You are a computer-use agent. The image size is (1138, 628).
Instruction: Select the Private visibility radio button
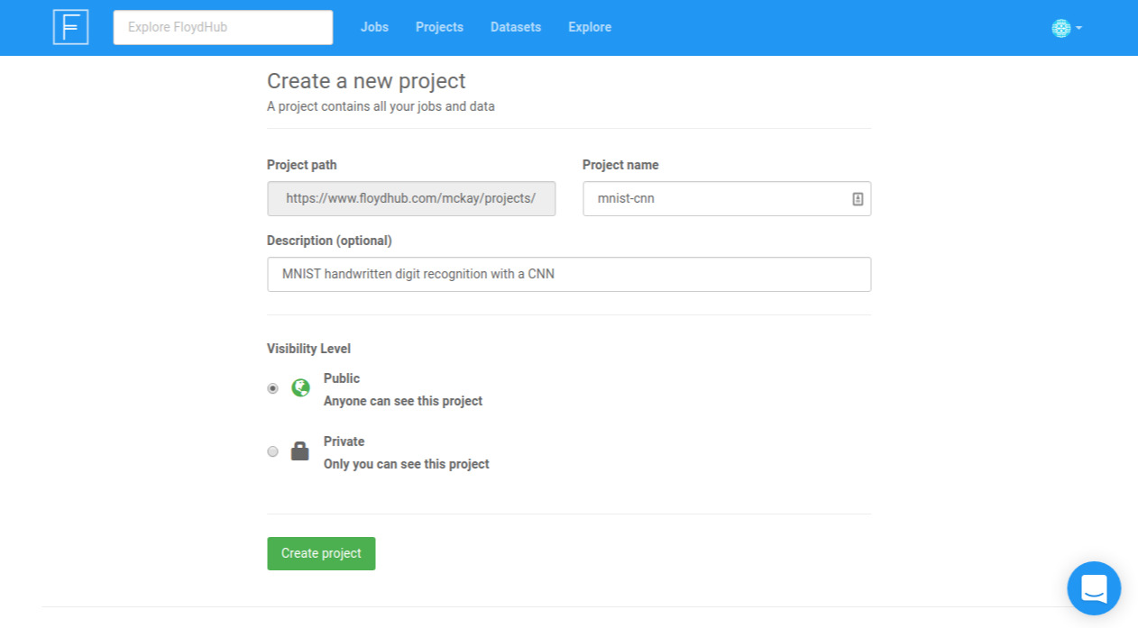[272, 451]
